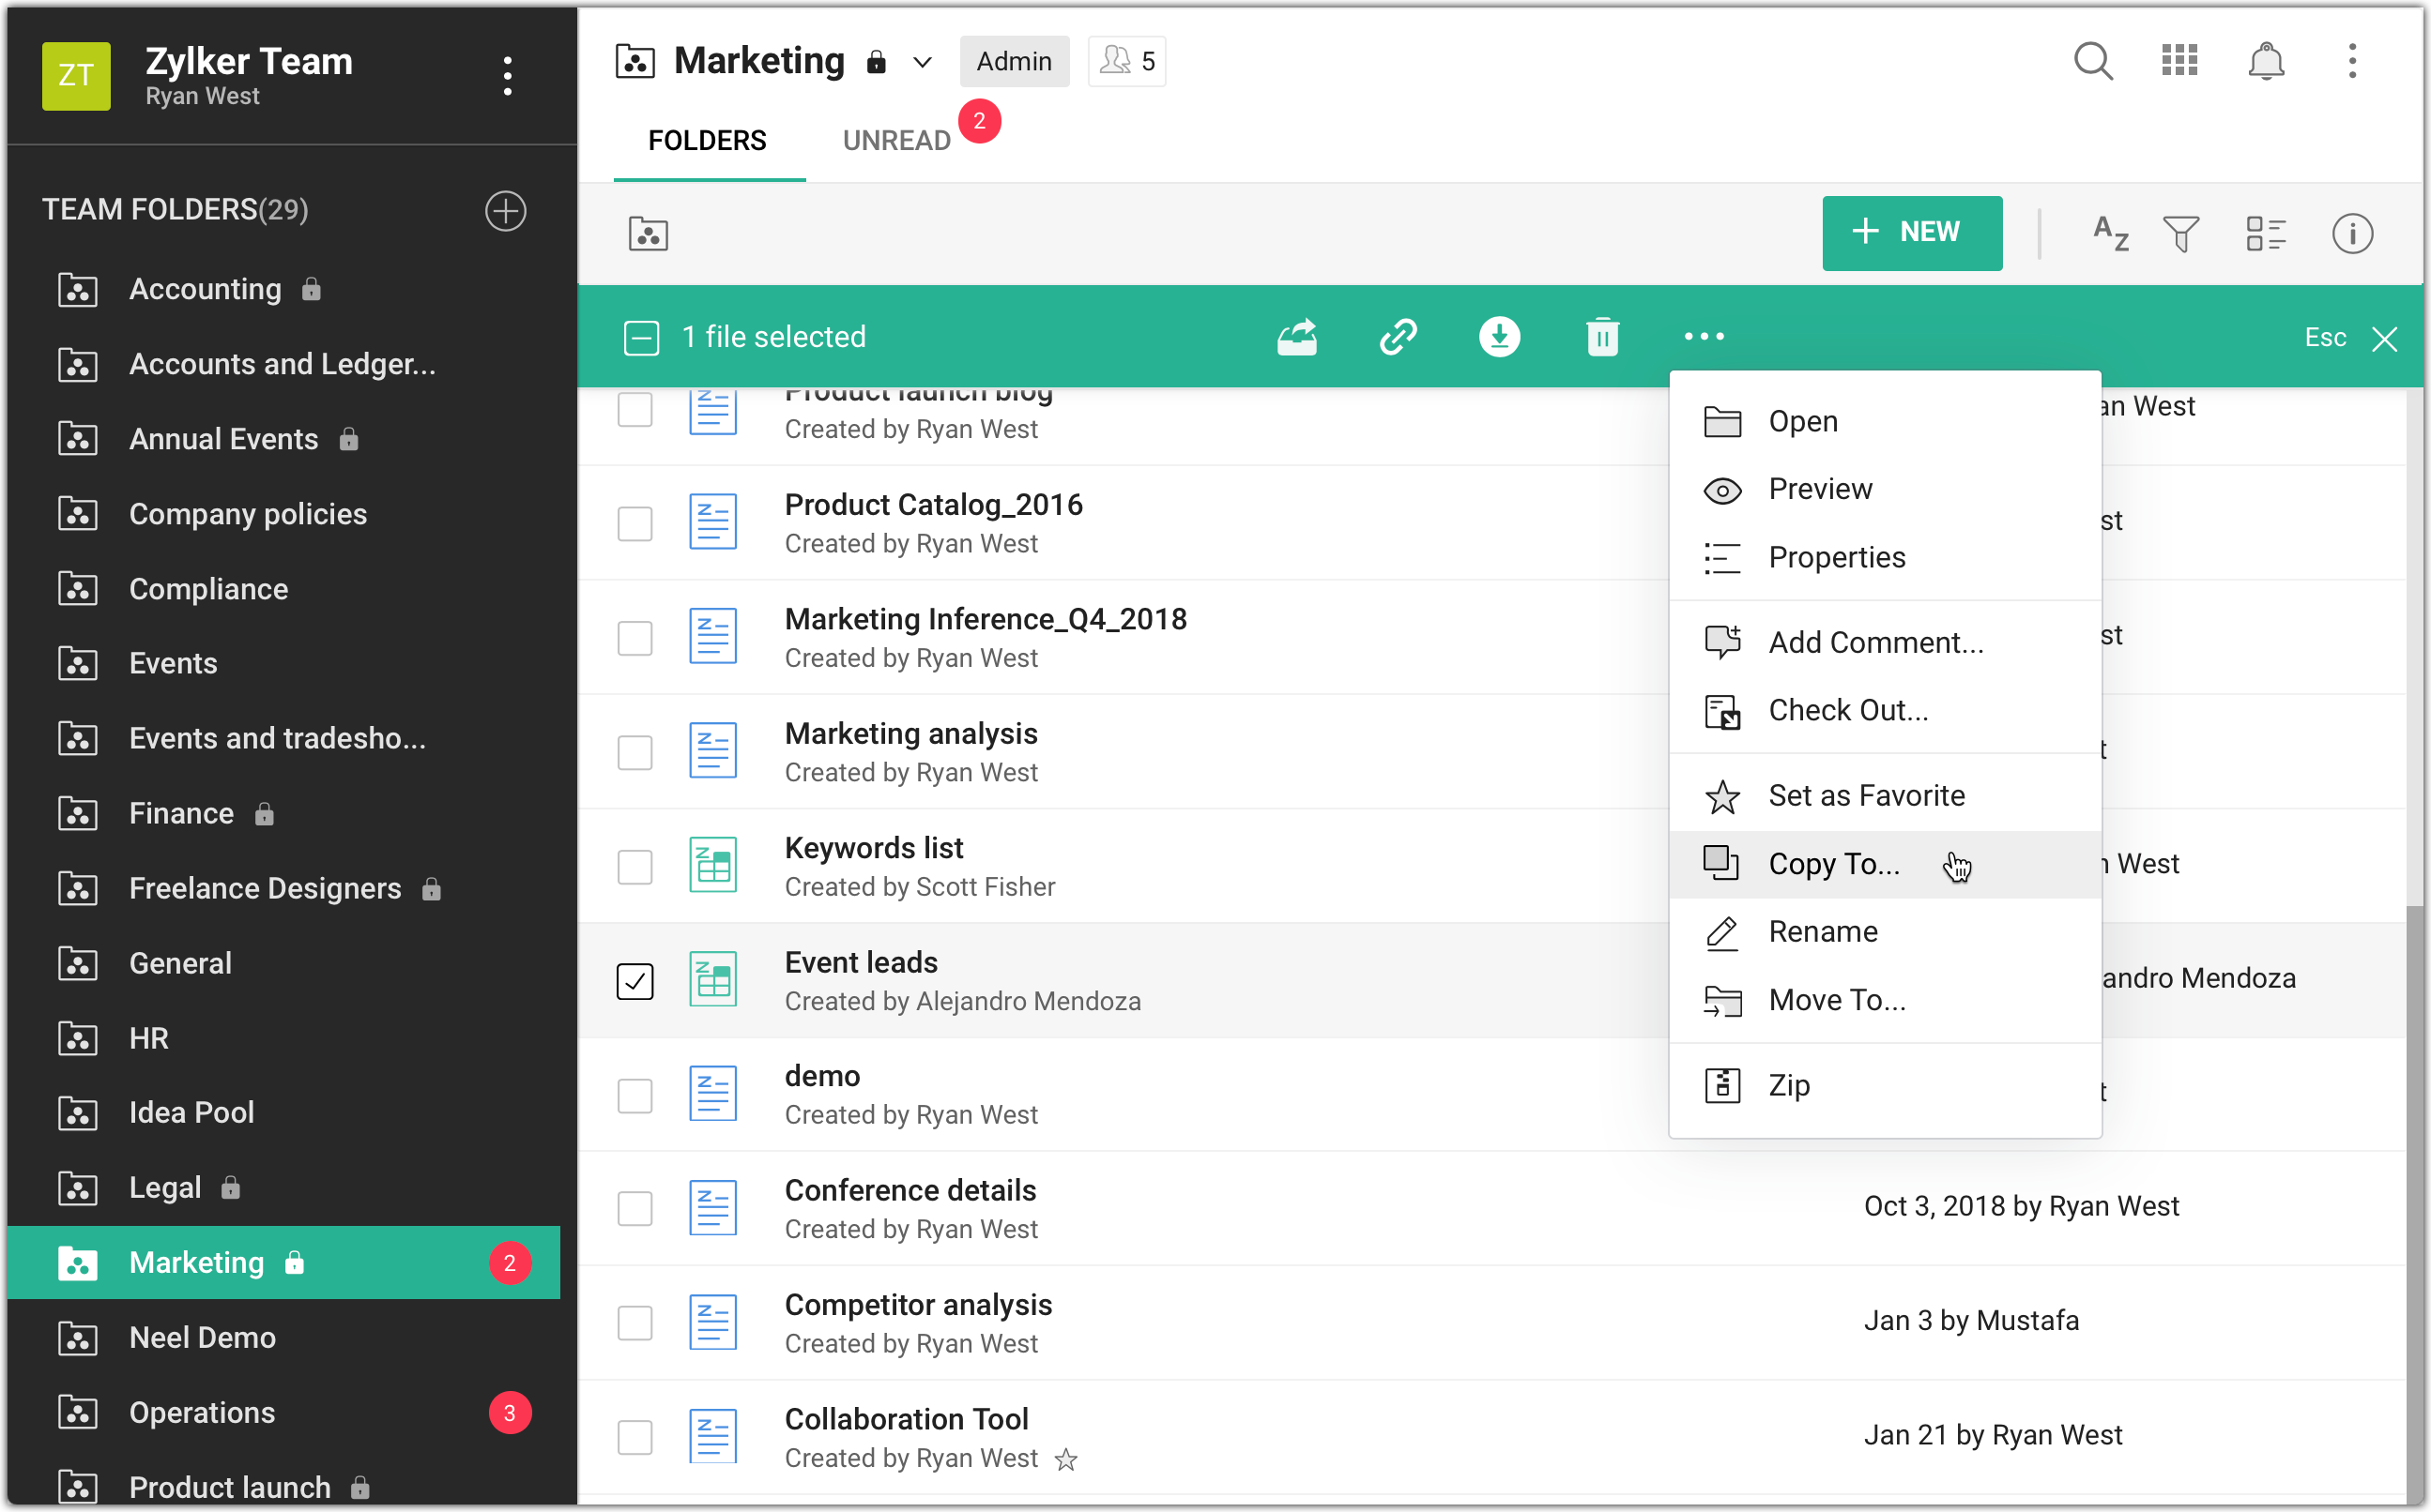
Task: Uncheck the Event leads checkbox
Action: click(x=635, y=981)
